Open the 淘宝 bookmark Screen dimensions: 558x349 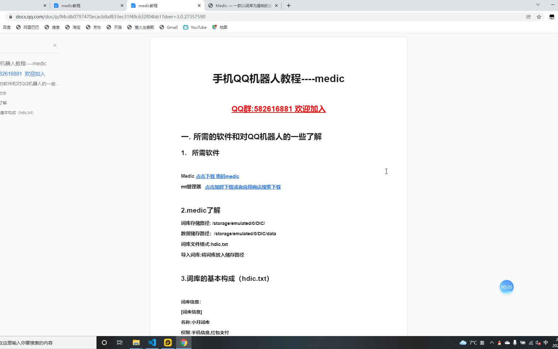pyautogui.click(x=73, y=27)
